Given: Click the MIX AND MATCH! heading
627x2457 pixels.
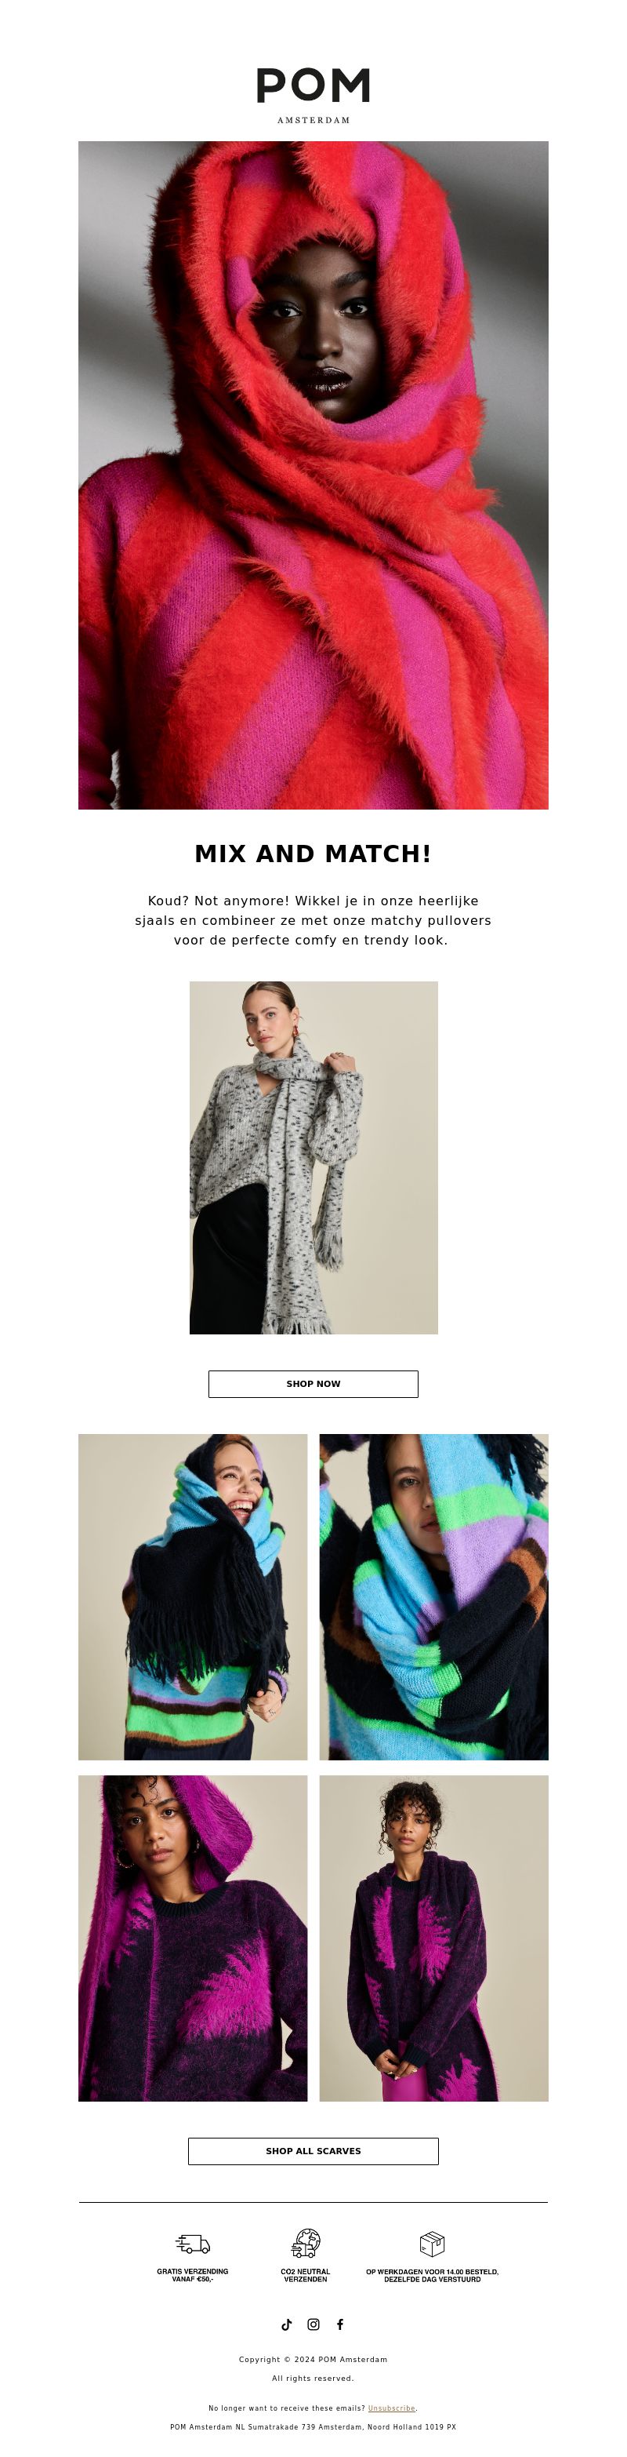Looking at the screenshot, I should pos(313,854).
